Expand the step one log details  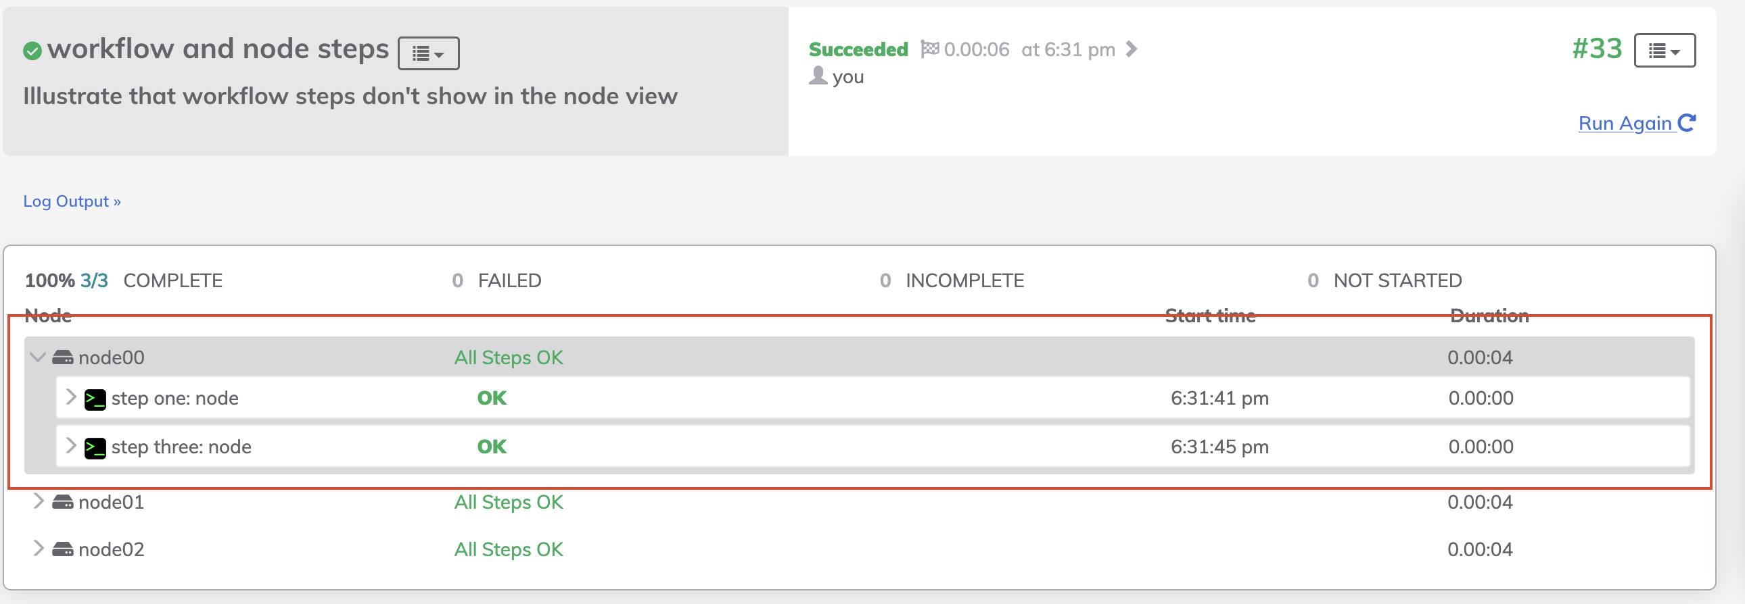click(x=70, y=399)
